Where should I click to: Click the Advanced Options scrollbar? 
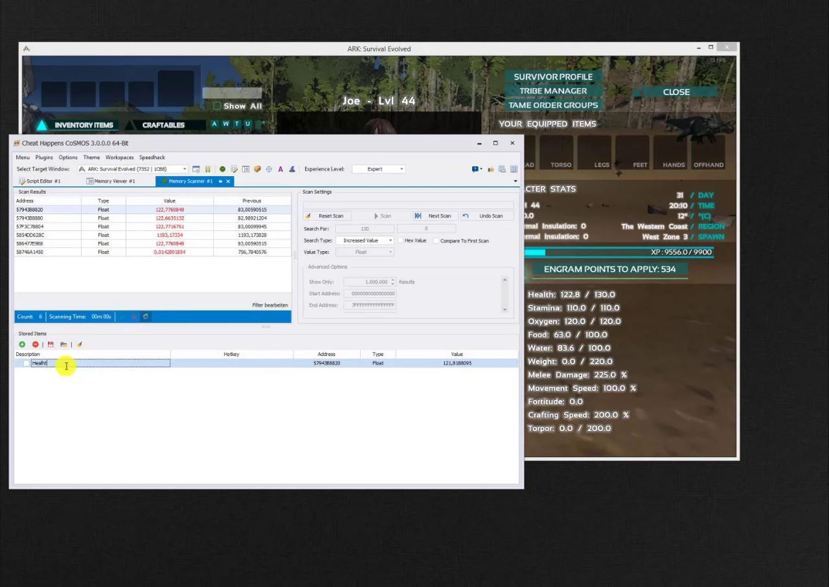(505, 295)
